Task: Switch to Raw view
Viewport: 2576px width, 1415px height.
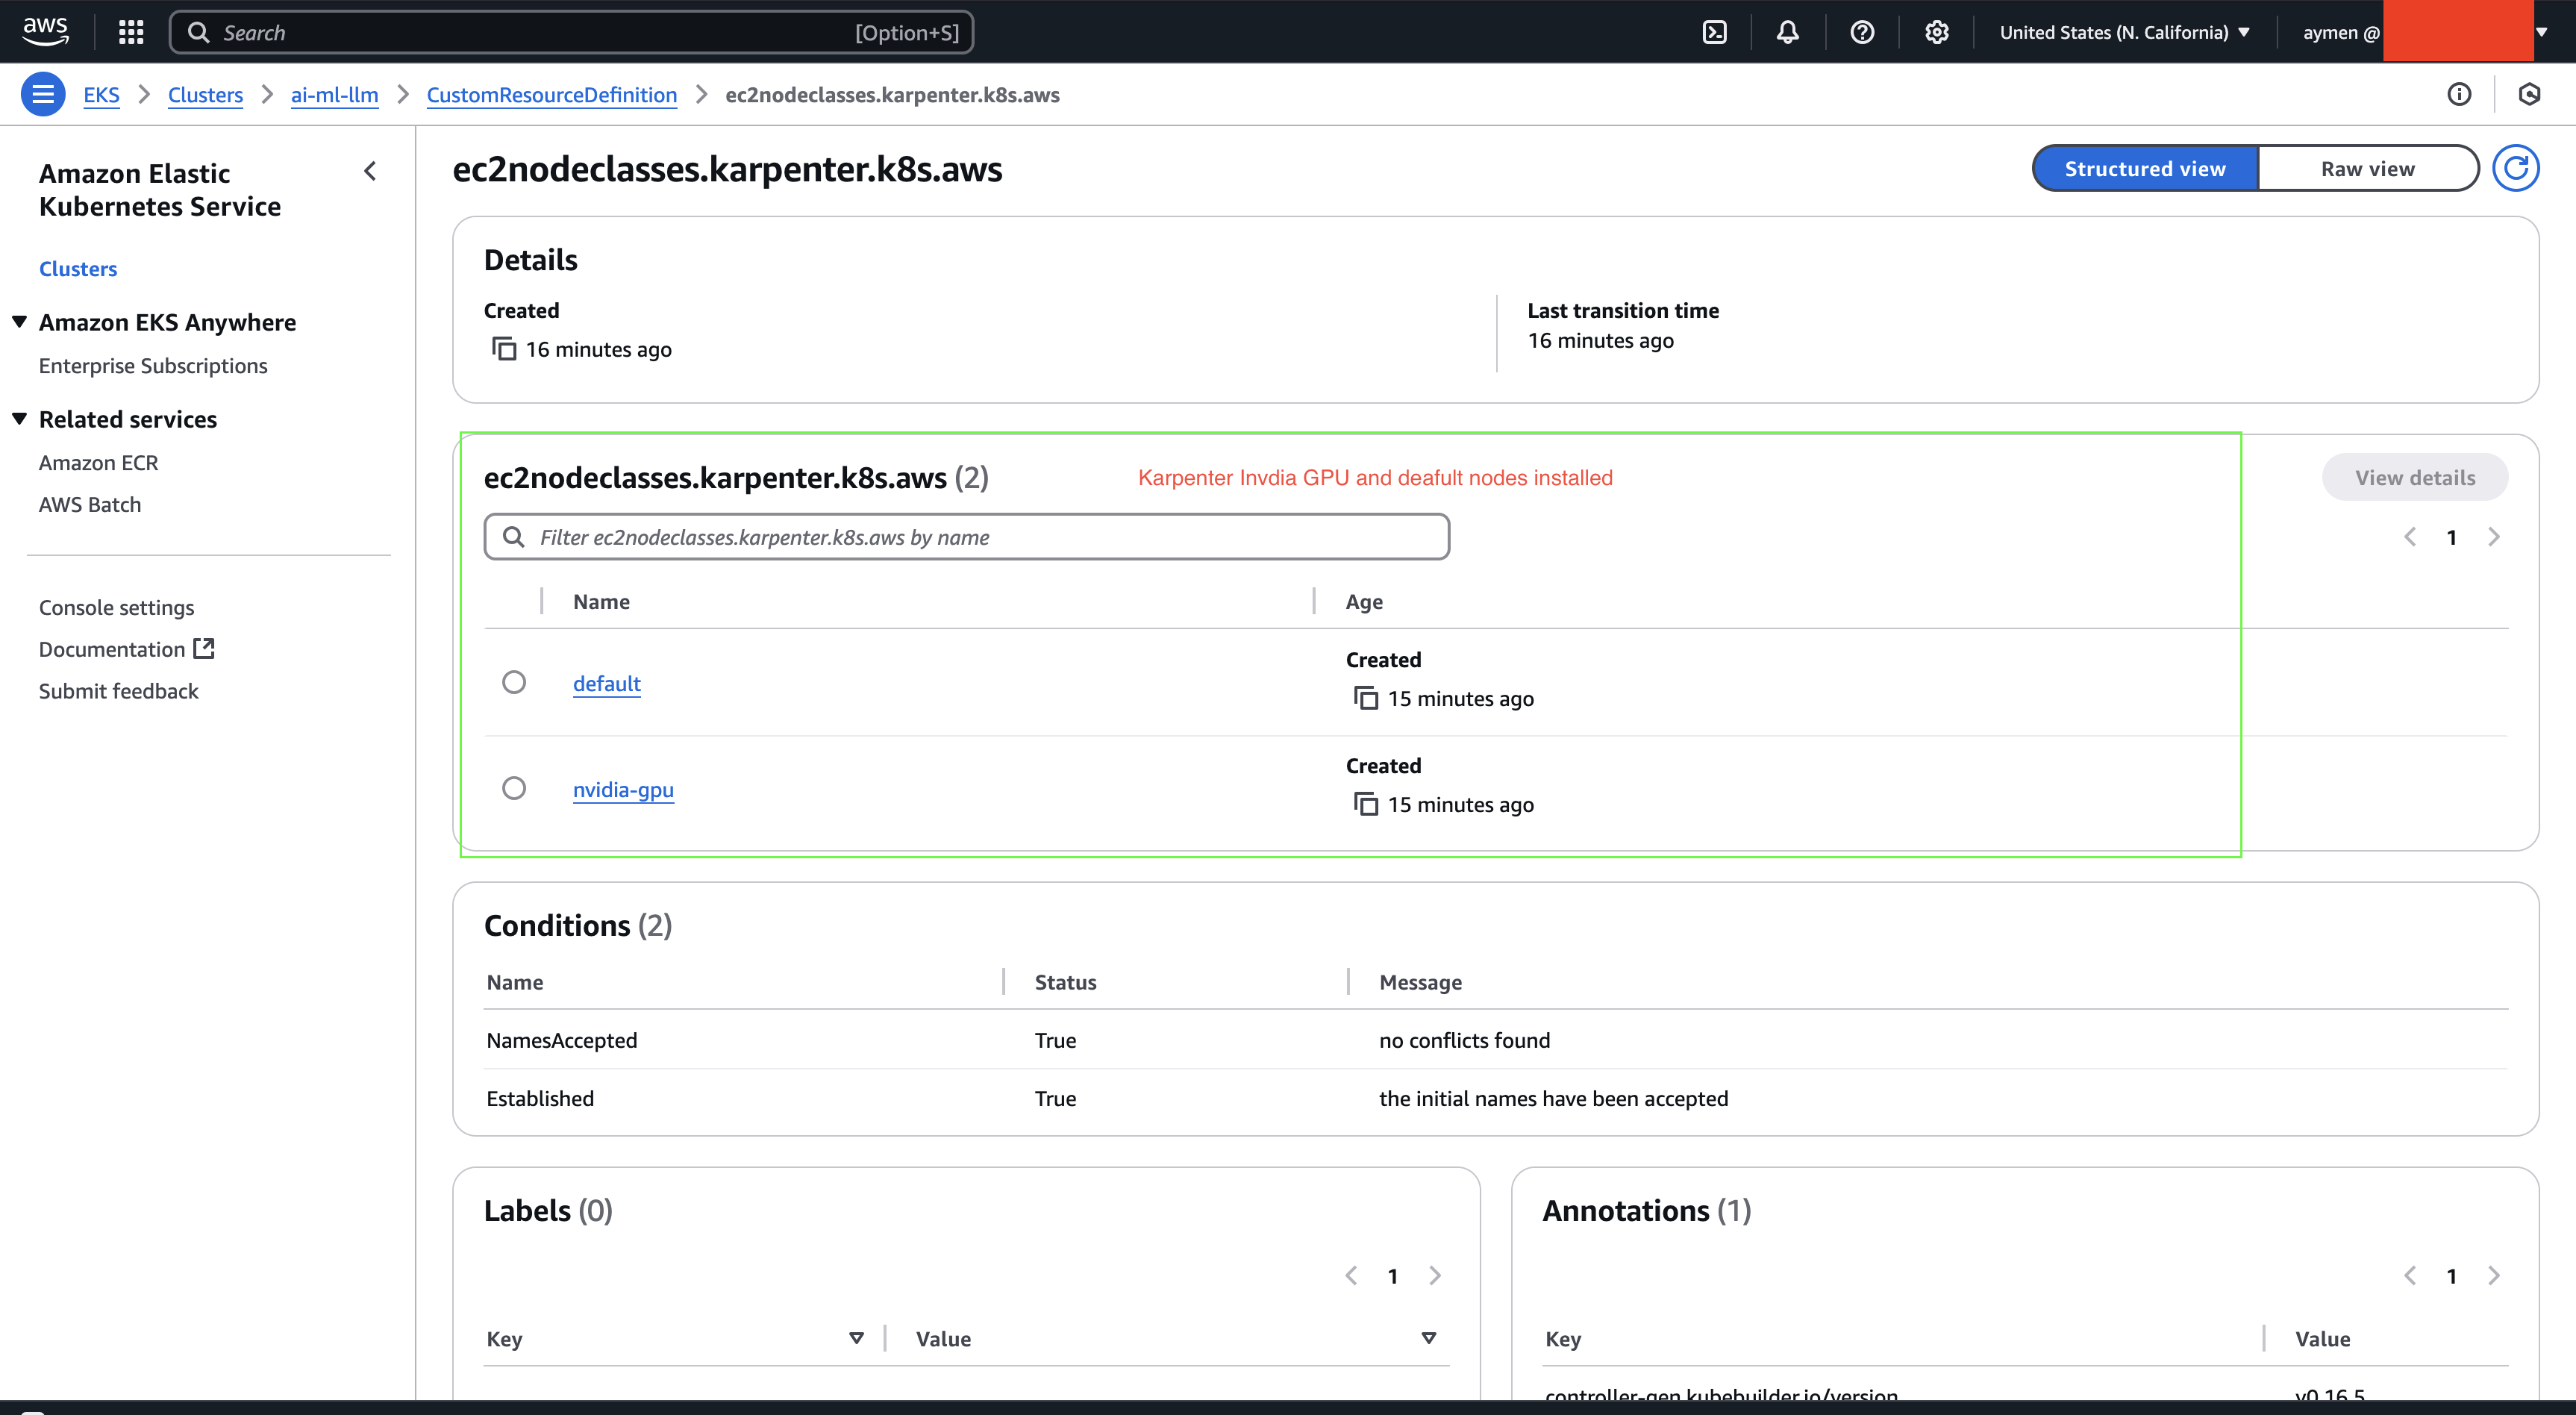Action: tap(2367, 168)
